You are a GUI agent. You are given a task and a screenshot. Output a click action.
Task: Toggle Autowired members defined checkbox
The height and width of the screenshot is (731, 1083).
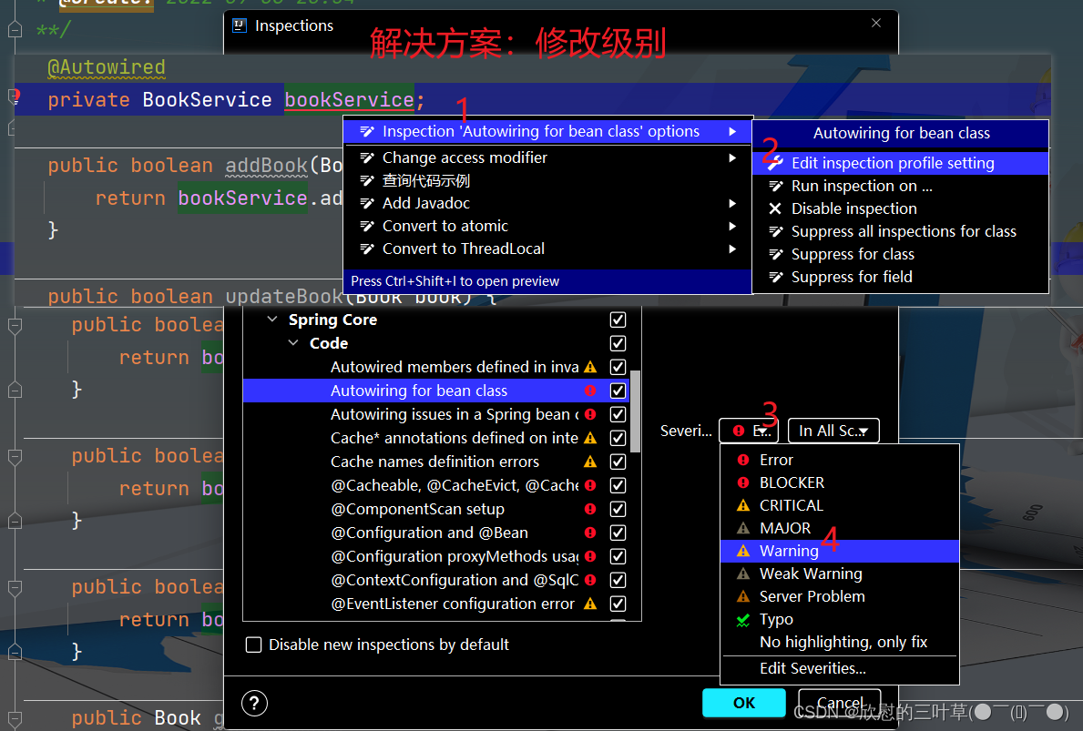618,367
